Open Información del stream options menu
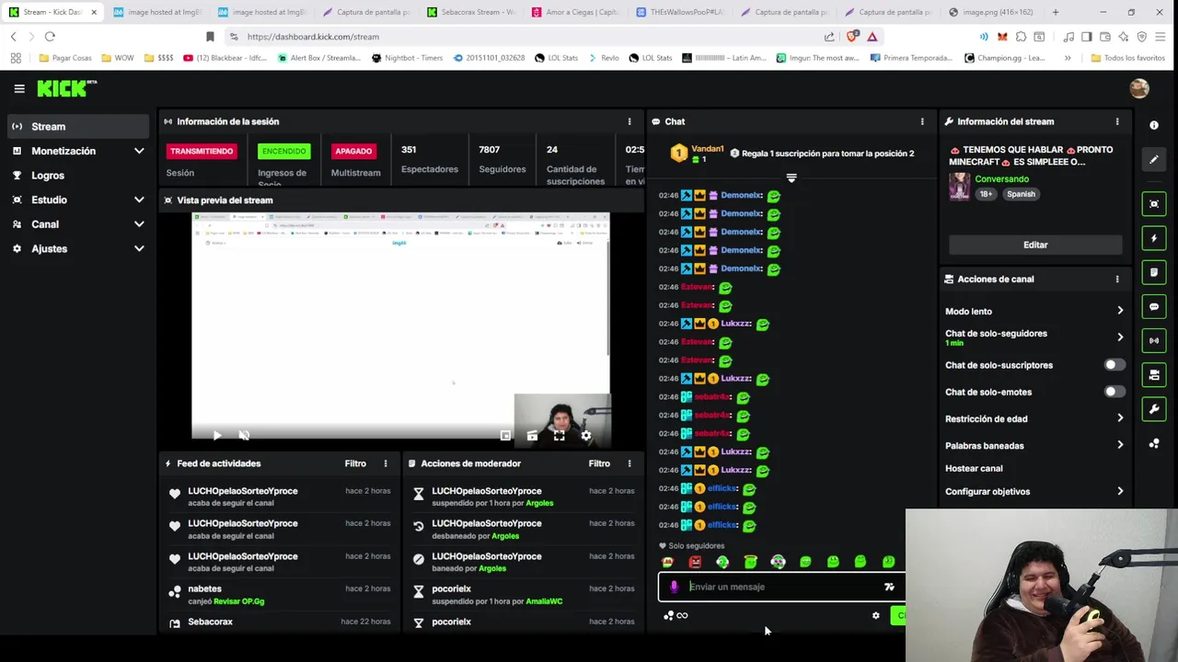The image size is (1178, 662). coord(1117,121)
